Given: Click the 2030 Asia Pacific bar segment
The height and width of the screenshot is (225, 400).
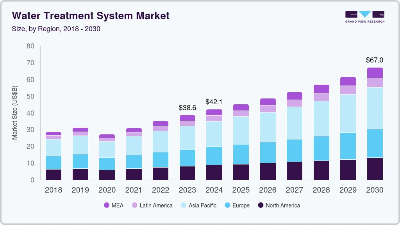Looking at the screenshot, I should [375, 108].
